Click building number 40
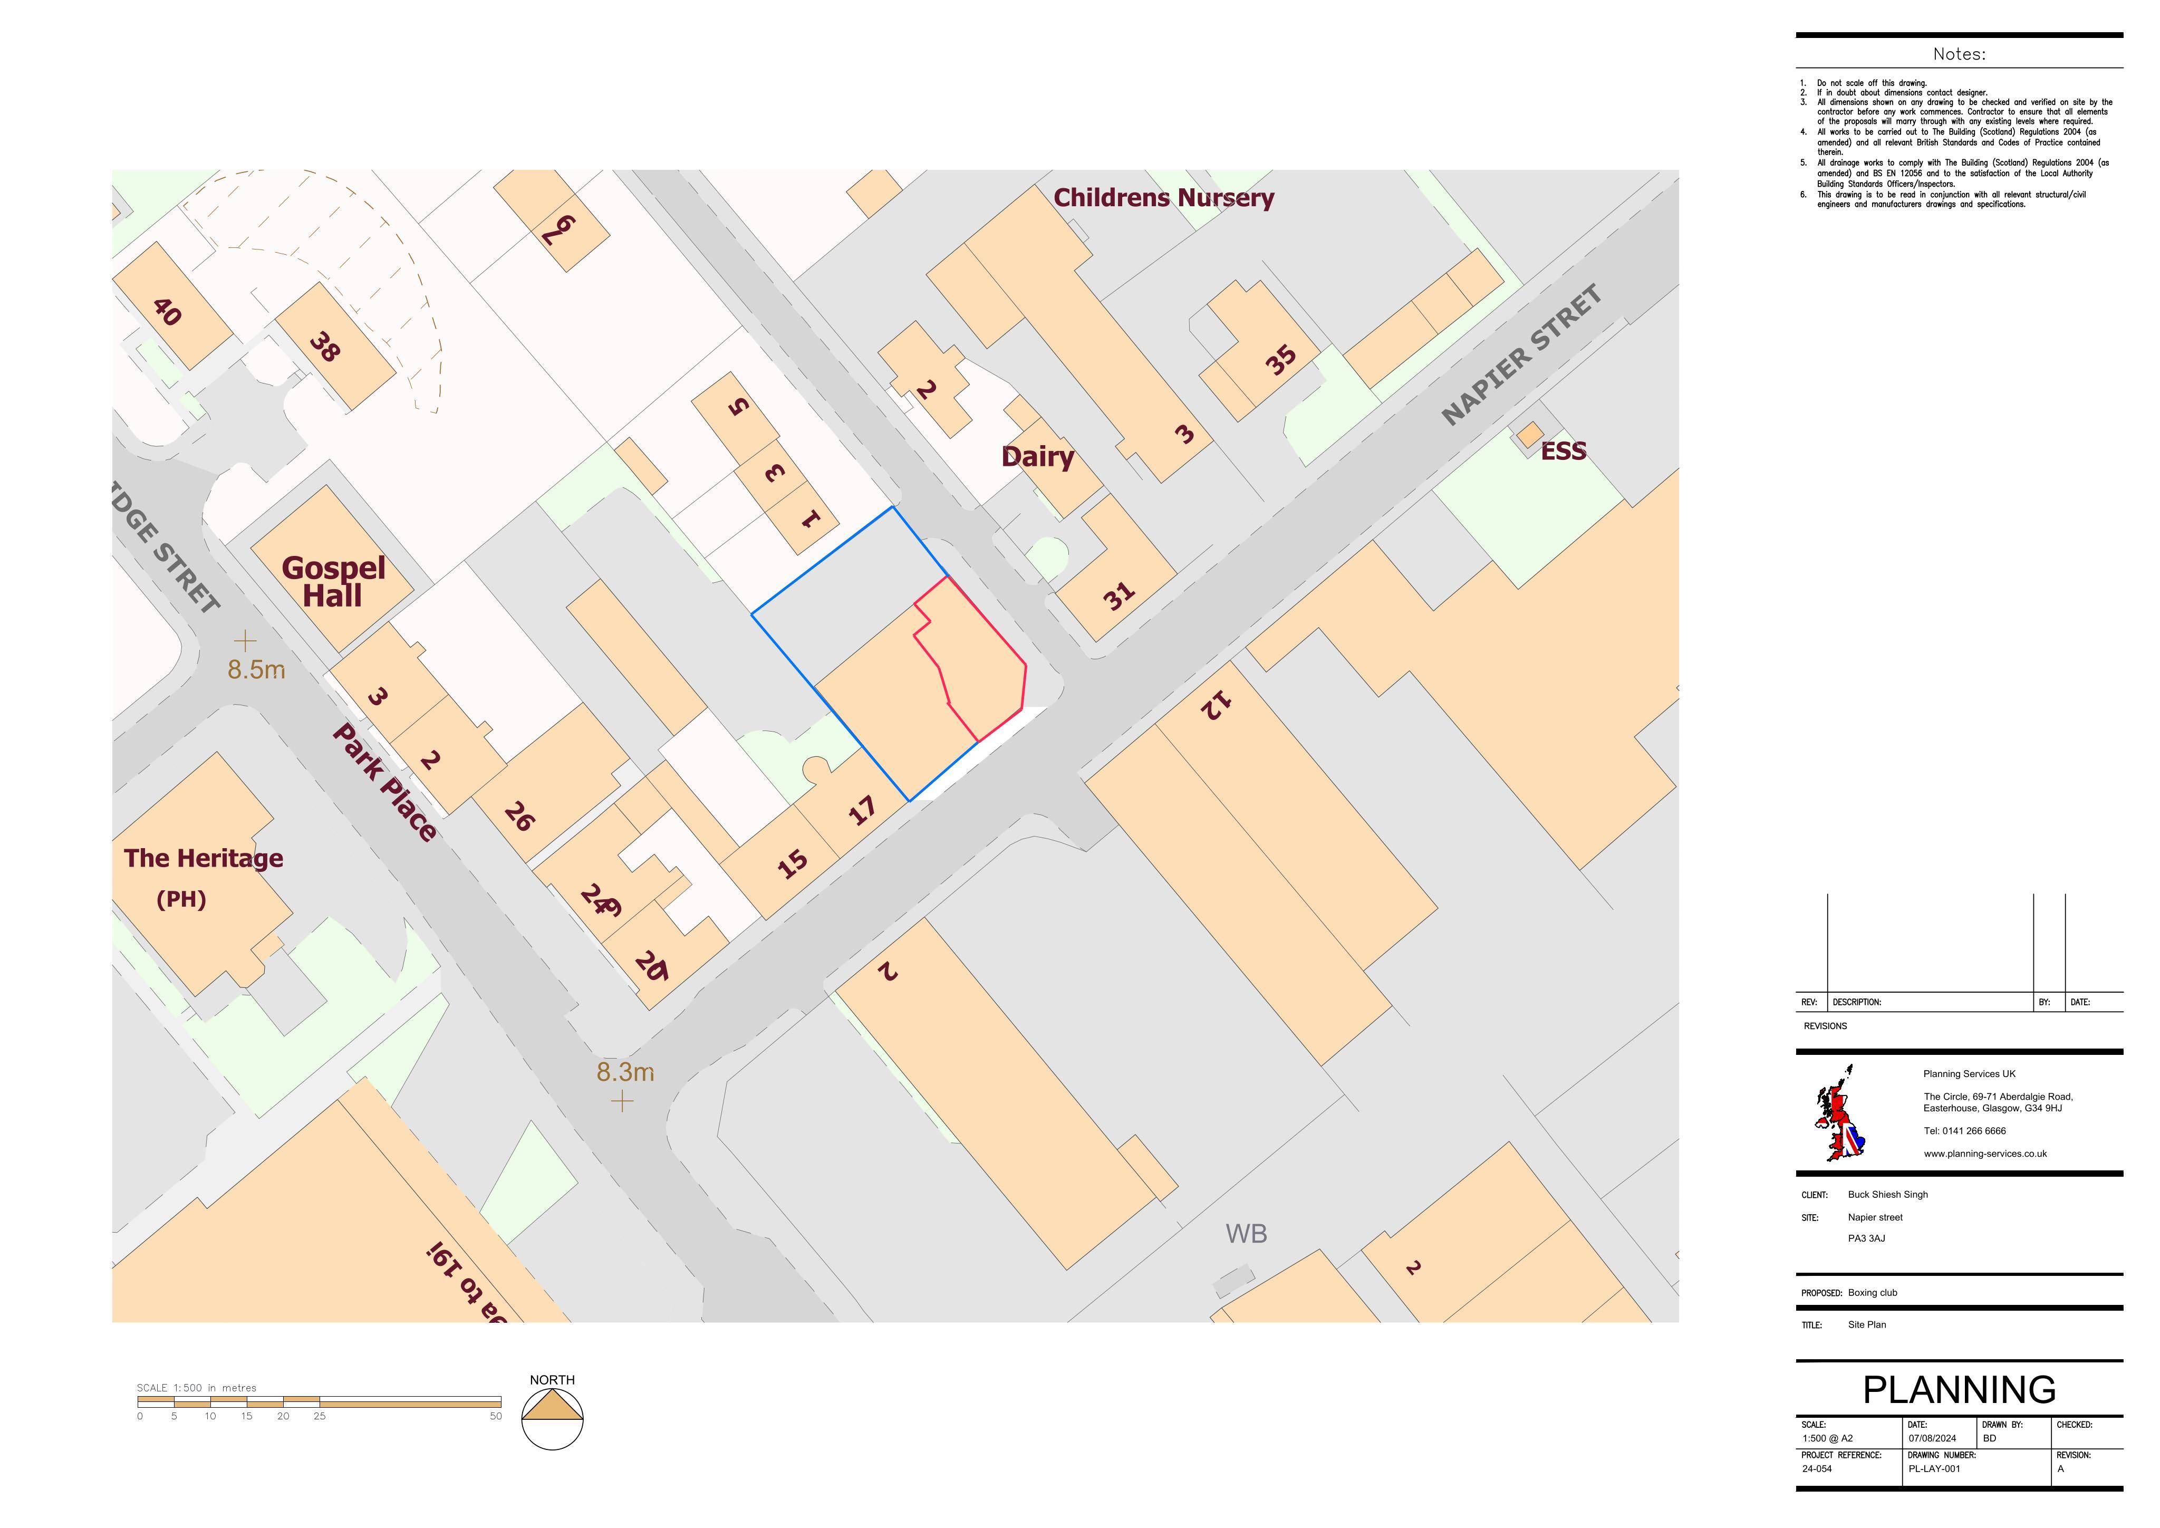 coord(167,311)
